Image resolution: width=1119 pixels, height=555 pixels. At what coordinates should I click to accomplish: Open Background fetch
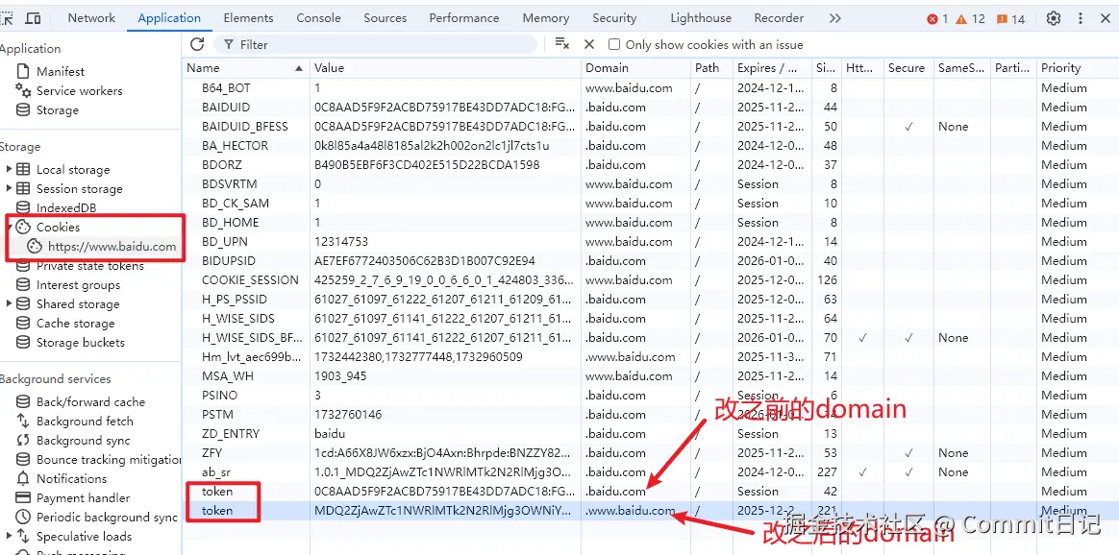click(85, 422)
